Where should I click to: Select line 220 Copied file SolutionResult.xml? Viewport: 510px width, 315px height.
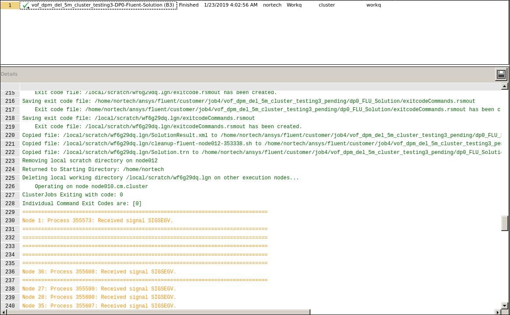261,135
